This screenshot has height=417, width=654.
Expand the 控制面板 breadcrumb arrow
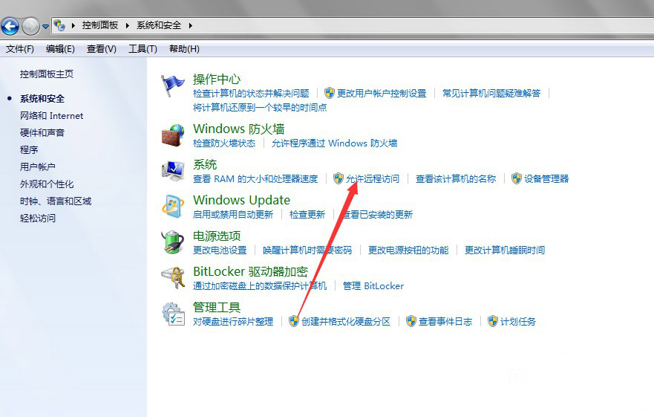coord(128,25)
